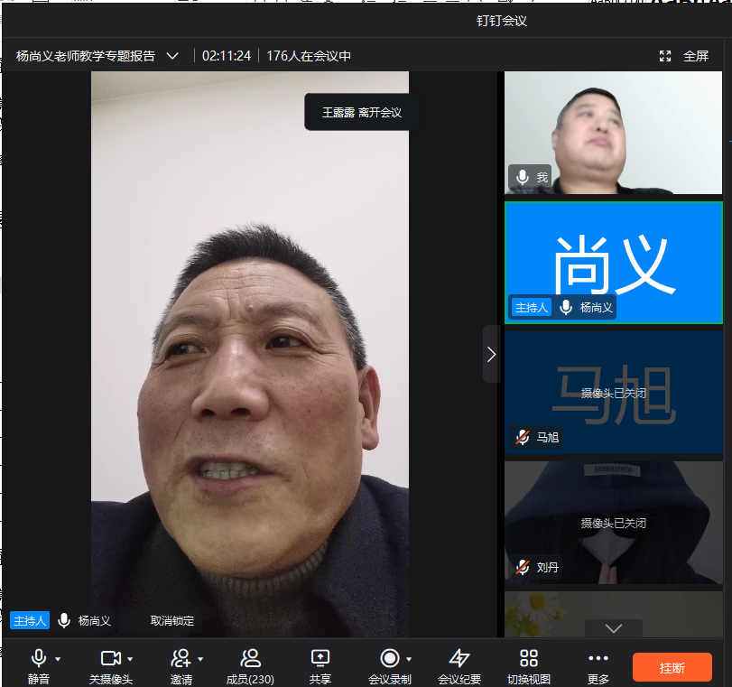Open 会议纪要 meeting minutes

click(x=459, y=658)
